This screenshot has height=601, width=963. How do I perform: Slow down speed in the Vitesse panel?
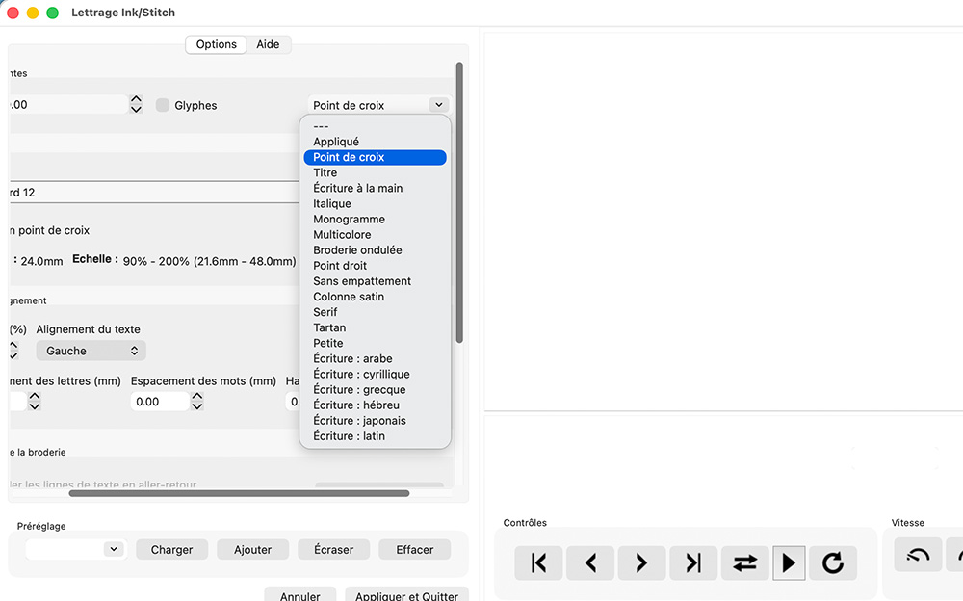918,555
